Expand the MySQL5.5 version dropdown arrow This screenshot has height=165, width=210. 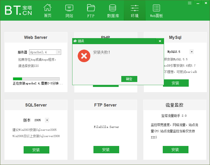pyautogui.click(x=192, y=52)
